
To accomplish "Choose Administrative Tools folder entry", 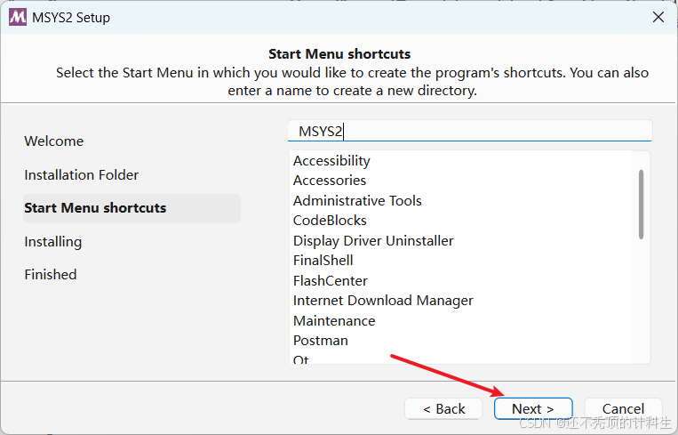I will (x=460, y=200).
